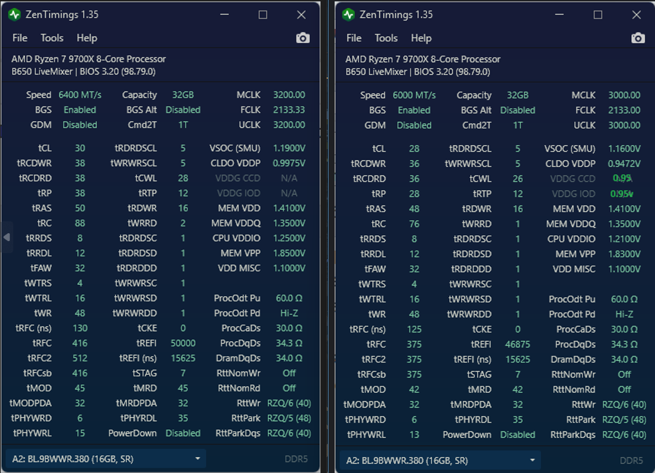Click the MCLK 3200.00 value
Screen dimensions: 655x473
click(289, 95)
